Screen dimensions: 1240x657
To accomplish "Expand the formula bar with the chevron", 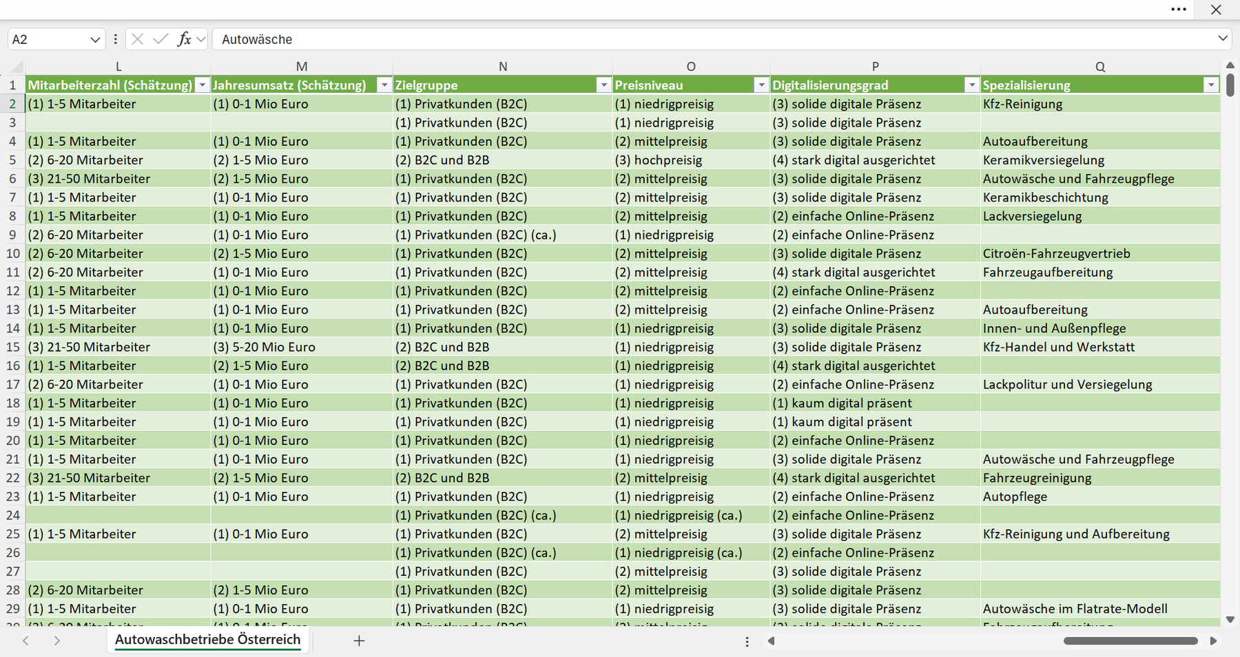I will point(1223,39).
